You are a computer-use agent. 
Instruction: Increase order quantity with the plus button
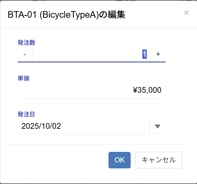tap(158, 54)
